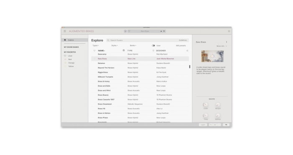Click the preset list scrollbar handle
The height and width of the screenshot is (155, 293).
[x=190, y=66]
